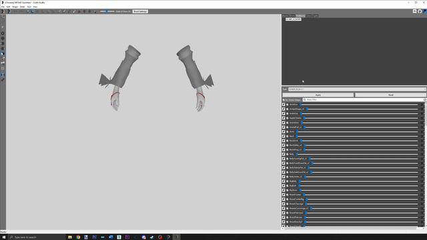Open the Shape menu

[x=15, y=7]
